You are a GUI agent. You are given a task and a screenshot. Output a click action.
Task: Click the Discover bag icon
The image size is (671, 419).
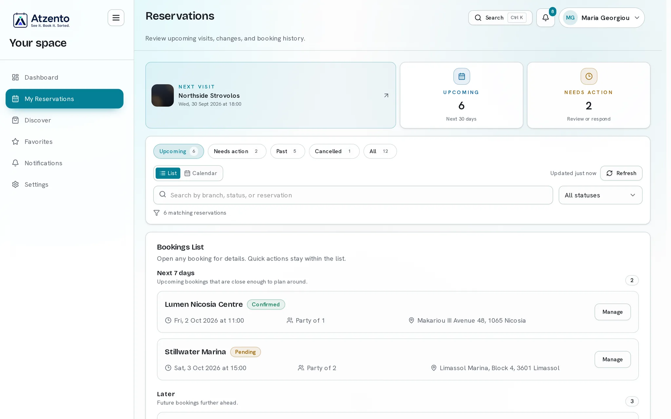pyautogui.click(x=15, y=120)
